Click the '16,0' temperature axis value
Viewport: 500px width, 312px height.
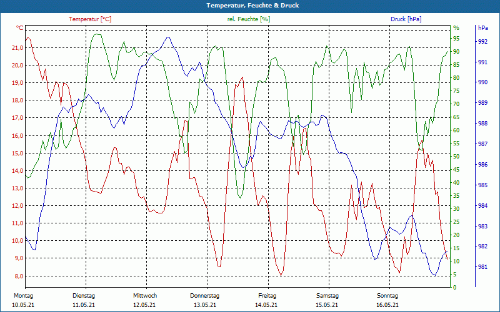click(x=17, y=135)
